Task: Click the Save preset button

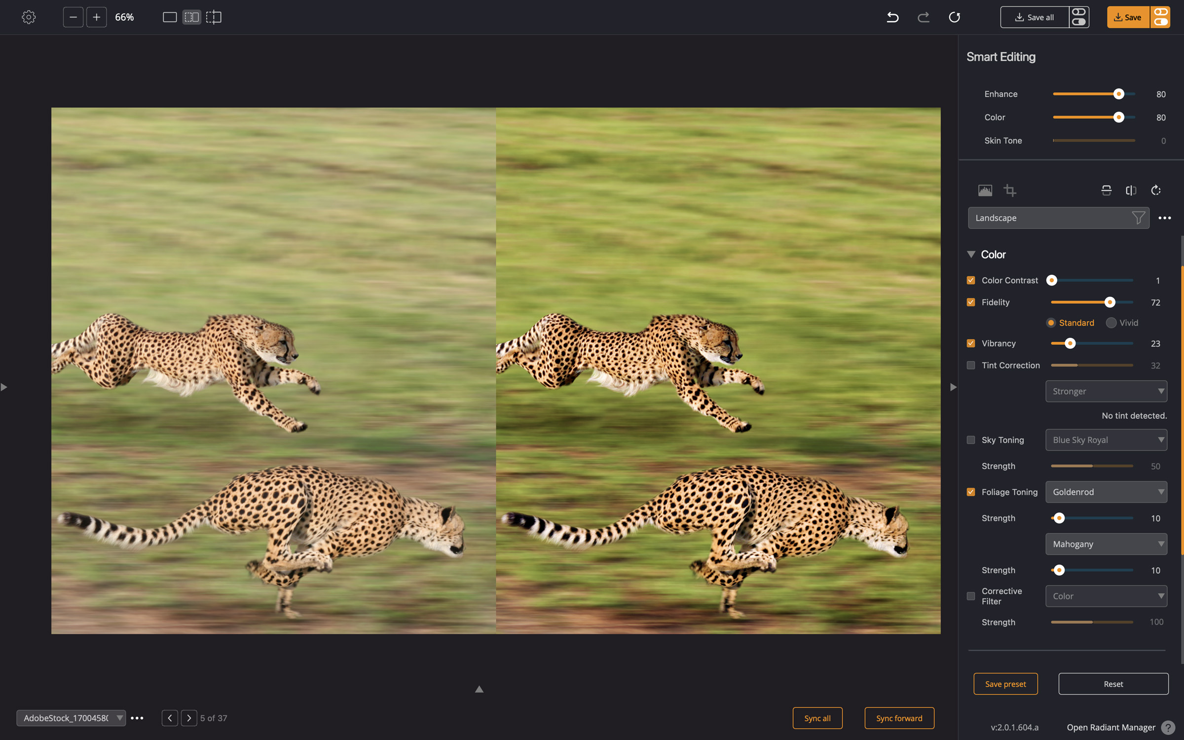Action: pos(1005,684)
